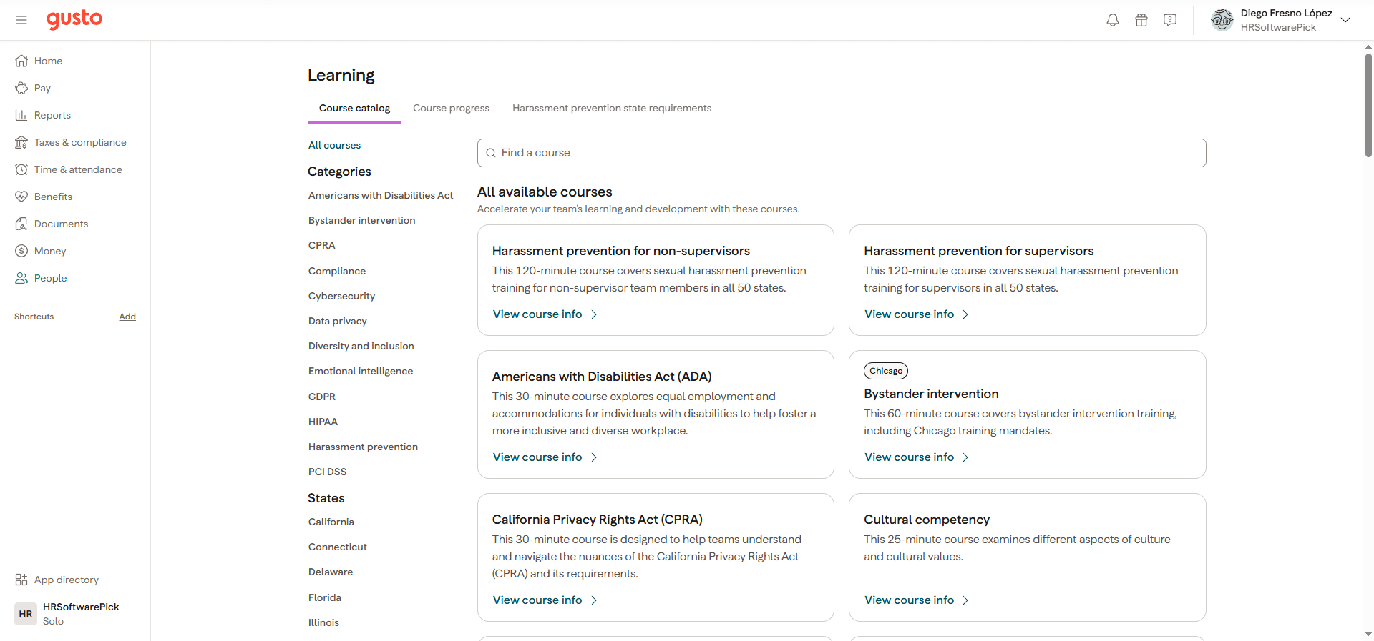Open Time & attendance clock icon
This screenshot has width=1374, height=641.
(21, 169)
